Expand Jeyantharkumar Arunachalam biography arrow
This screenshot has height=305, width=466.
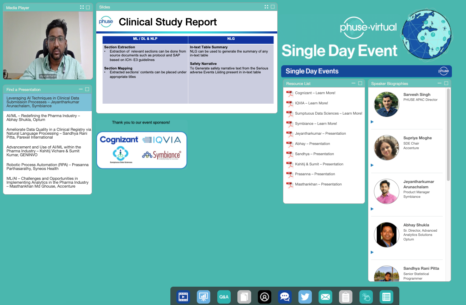click(x=372, y=209)
